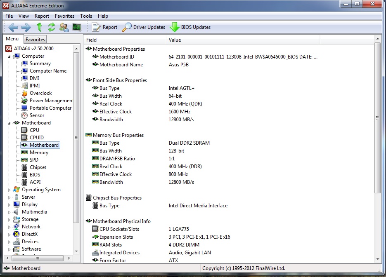Click the green Up arrow icon
This screenshot has height=277, width=386.
(39, 27)
